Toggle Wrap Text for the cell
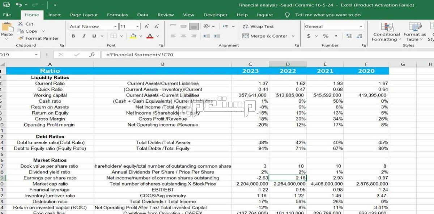This screenshot has height=214, width=434. 258,26
